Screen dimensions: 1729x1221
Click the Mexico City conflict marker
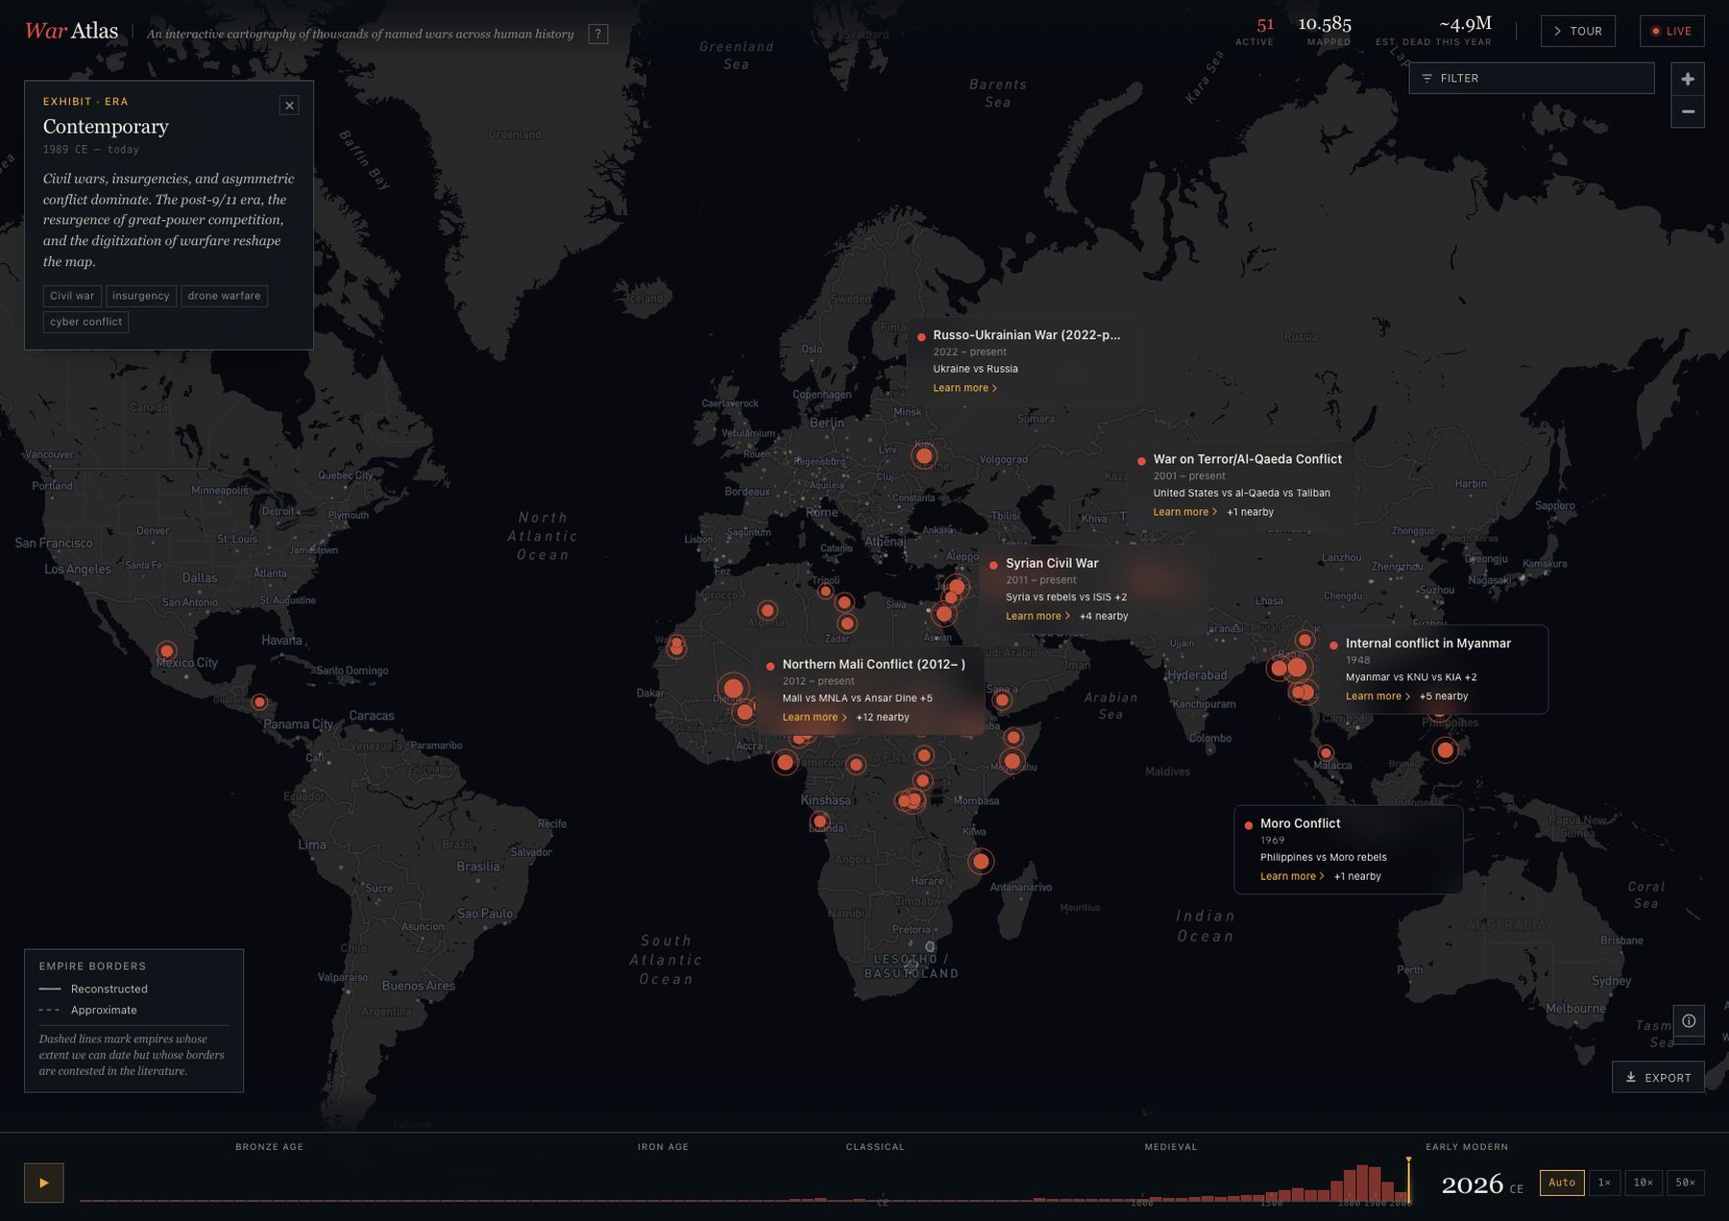pos(167,651)
